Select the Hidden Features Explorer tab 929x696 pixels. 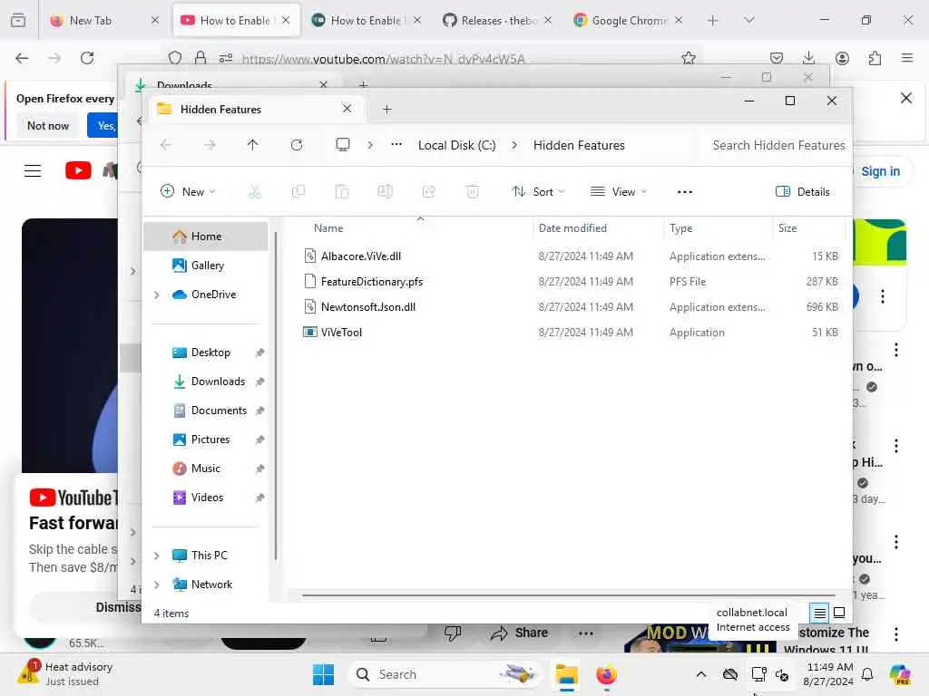coord(256,110)
